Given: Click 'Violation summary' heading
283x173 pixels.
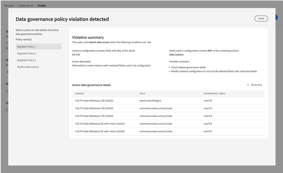Looking at the screenshot, I should (88, 37).
